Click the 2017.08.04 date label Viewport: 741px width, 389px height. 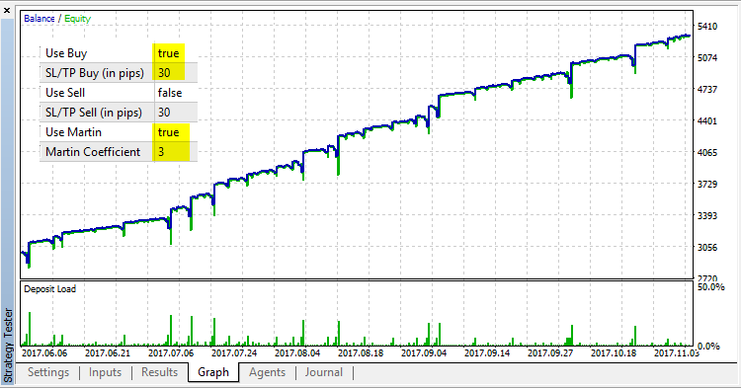pyautogui.click(x=297, y=353)
